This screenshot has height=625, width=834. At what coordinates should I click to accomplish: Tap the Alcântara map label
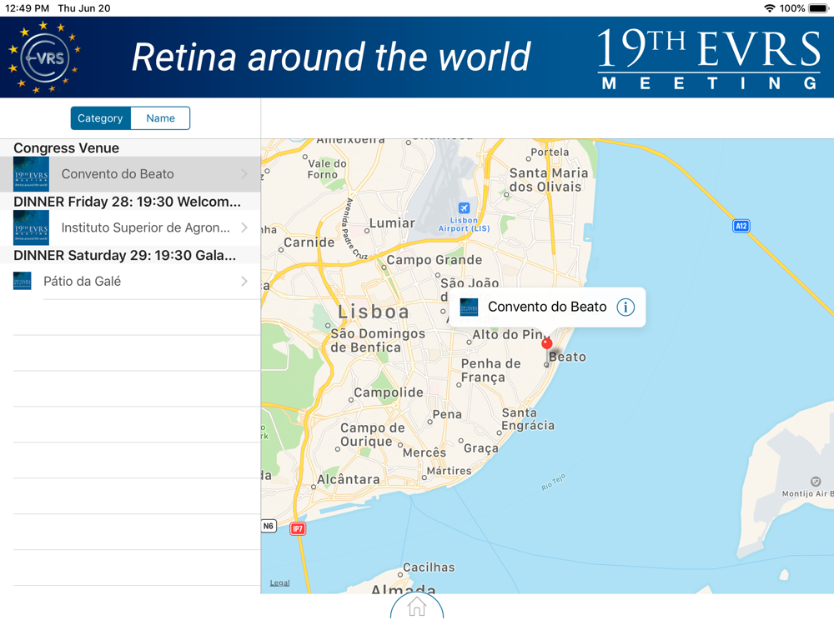click(x=349, y=479)
